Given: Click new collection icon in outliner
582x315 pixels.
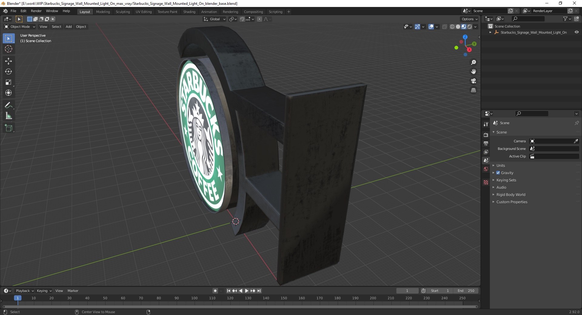Looking at the screenshot, I should click(x=576, y=19).
